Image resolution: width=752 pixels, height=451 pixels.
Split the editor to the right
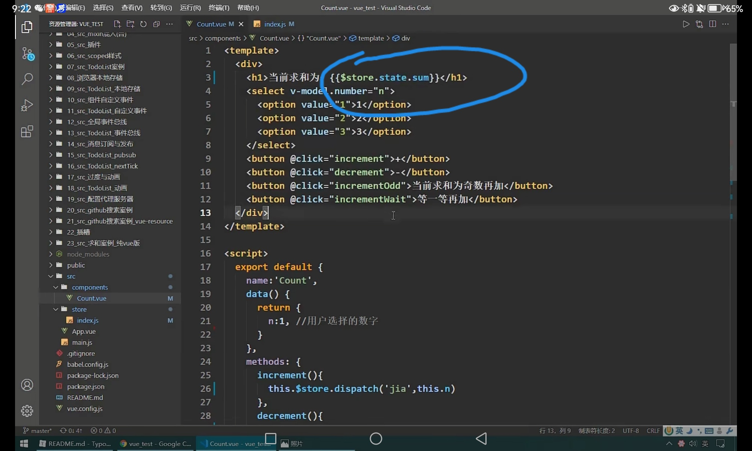pos(712,24)
